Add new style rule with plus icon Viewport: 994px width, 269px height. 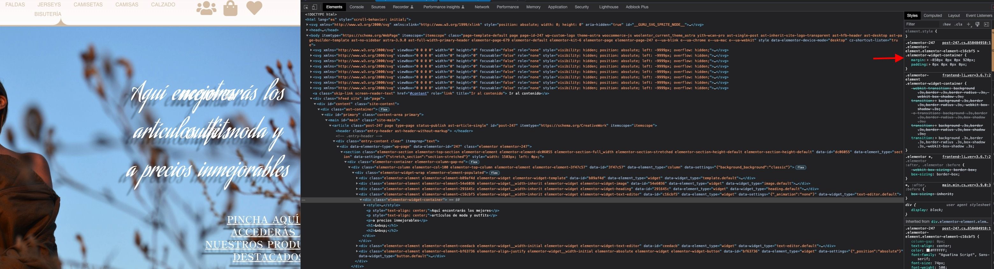pos(969,24)
